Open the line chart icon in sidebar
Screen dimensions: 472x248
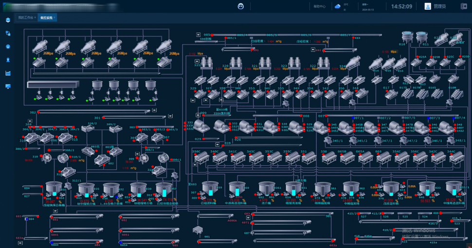[x=8, y=73]
